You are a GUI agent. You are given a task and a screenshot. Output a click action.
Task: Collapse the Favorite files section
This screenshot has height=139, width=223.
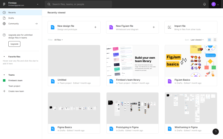[x=4, y=56]
